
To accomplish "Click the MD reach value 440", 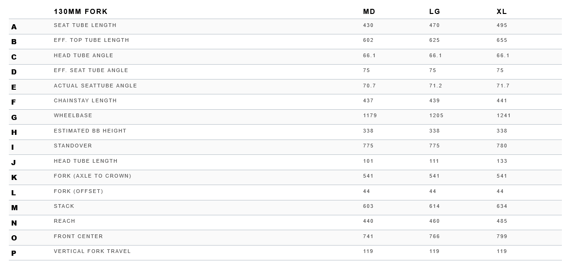I will pos(368,221).
